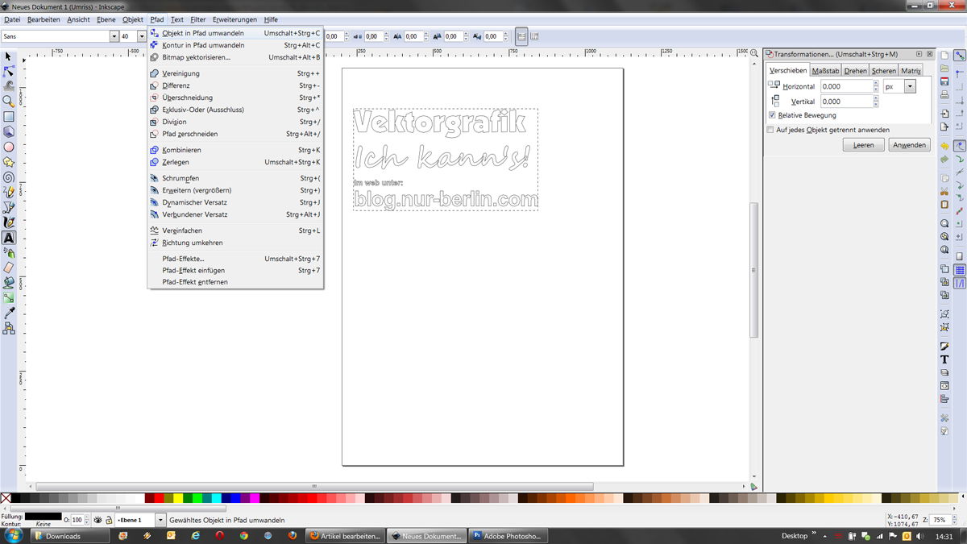Click the Anwenden button
The image size is (967, 544).
[x=910, y=145]
